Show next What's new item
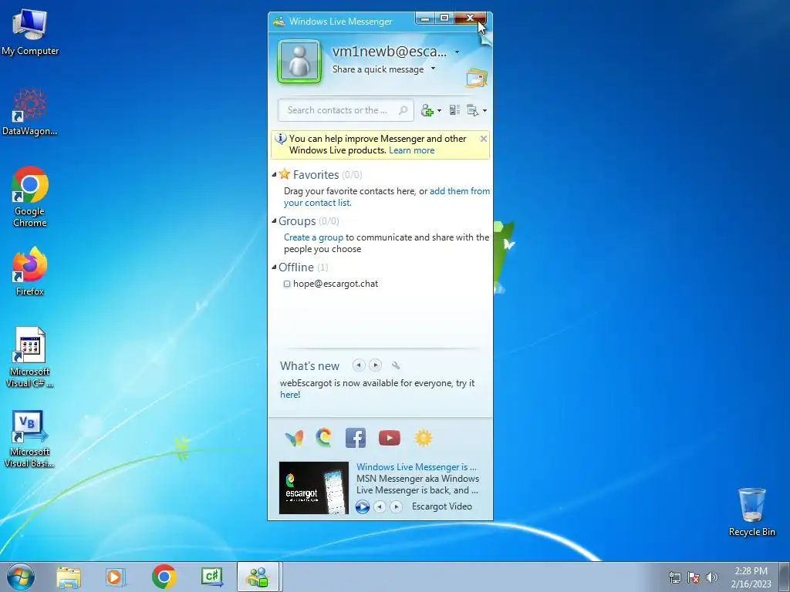This screenshot has height=592, width=790. click(x=376, y=365)
